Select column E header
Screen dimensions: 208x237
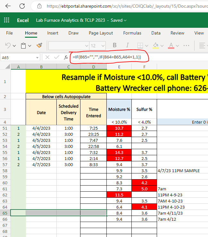[119, 67]
